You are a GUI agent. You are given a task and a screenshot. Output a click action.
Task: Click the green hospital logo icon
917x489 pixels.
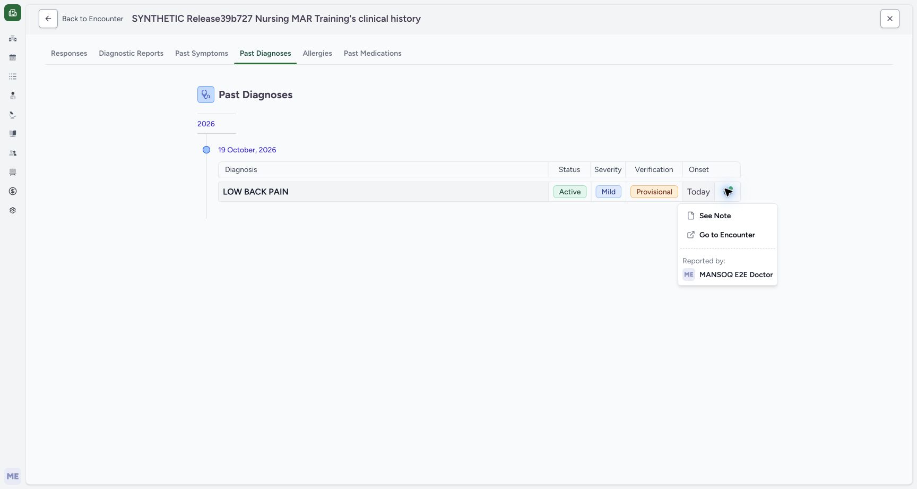[13, 13]
